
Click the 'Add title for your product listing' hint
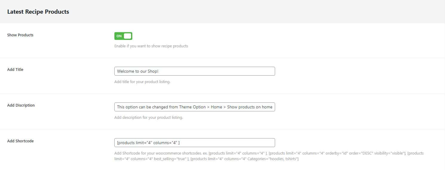coord(142,82)
